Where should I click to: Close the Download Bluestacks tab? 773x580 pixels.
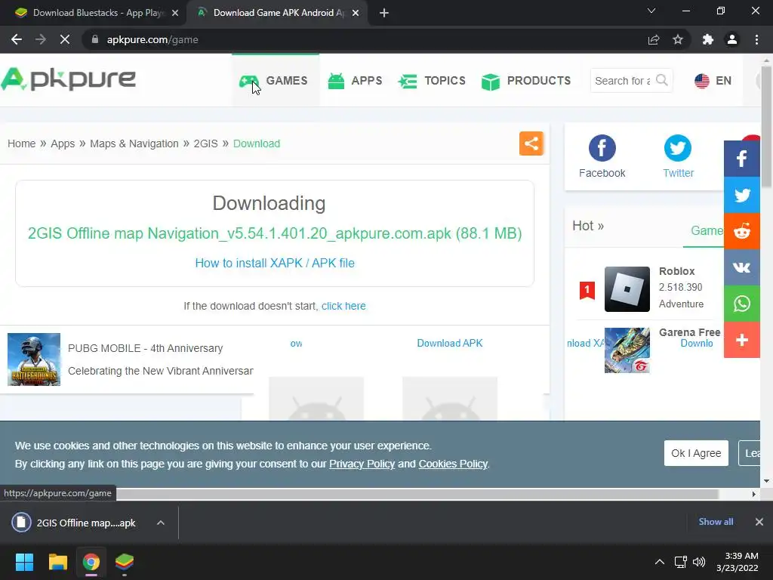175,13
